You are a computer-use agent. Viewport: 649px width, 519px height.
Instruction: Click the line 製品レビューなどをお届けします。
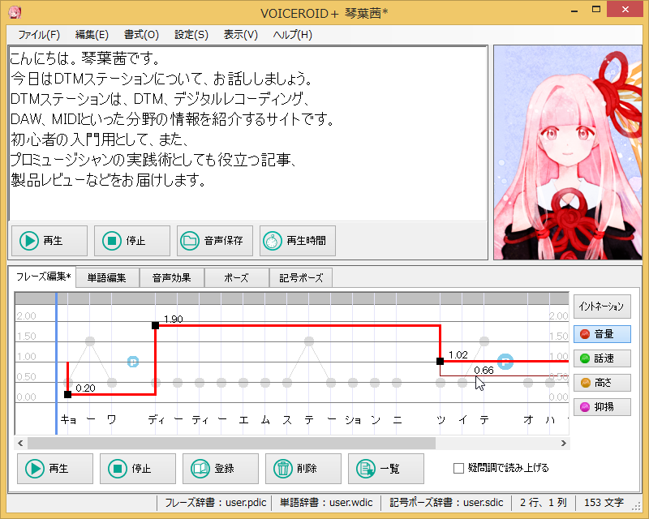click(x=108, y=180)
